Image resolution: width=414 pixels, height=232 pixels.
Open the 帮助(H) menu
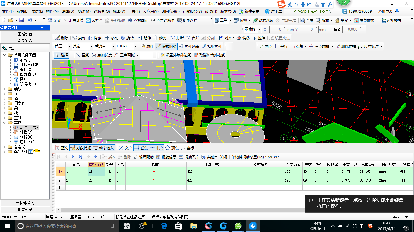(x=211, y=11)
